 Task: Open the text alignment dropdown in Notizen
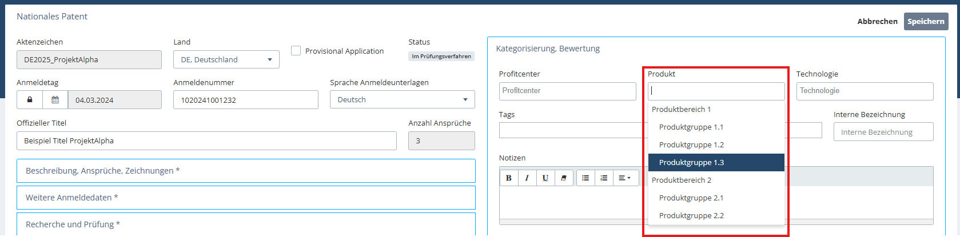point(624,178)
